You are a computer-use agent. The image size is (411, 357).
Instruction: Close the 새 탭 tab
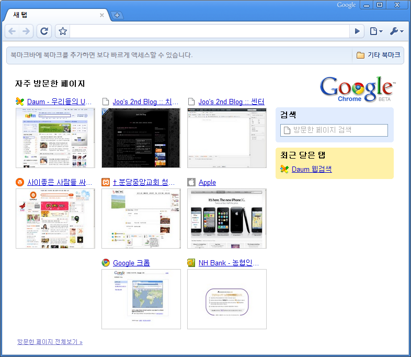[102, 15]
